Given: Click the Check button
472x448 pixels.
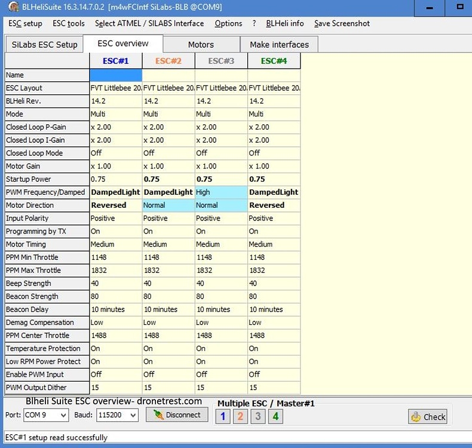Looking at the screenshot, I should (x=428, y=416).
